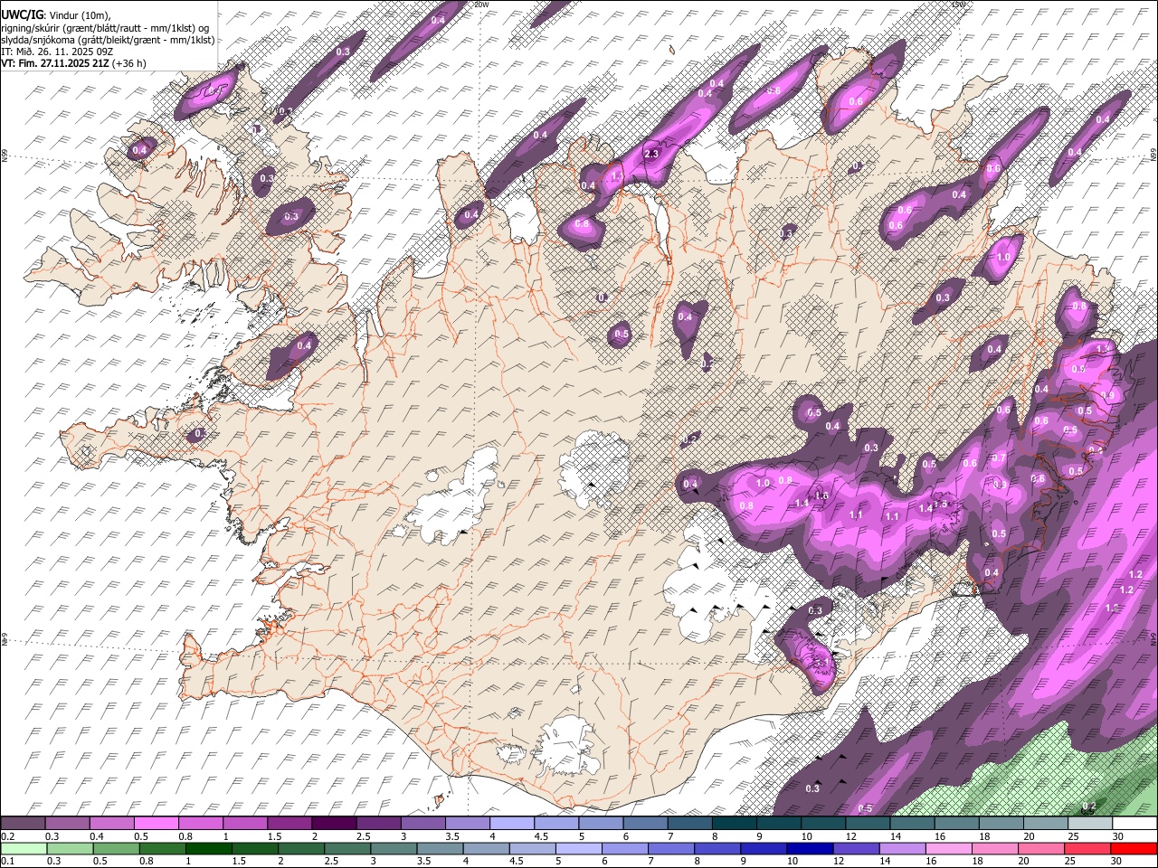The width and height of the screenshot is (1158, 868).
Task: Click the 'IT: Mið. 26. 11. 2025 09Z' line
Action: (x=57, y=52)
